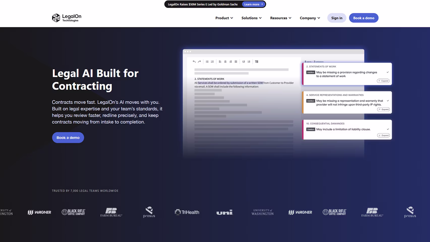Apply the align right icon
This screenshot has width=430, height=242.
(x=231, y=62)
